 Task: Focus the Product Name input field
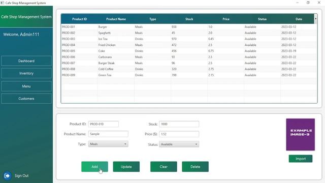(x=108, y=134)
